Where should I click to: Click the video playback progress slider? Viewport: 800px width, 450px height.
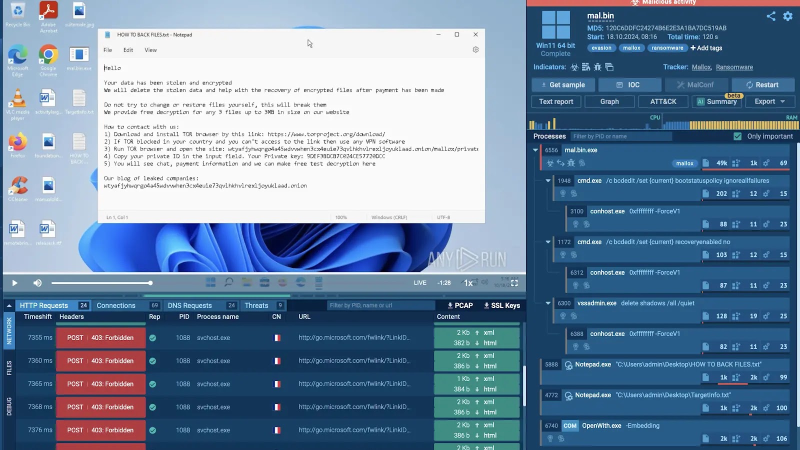(x=101, y=283)
